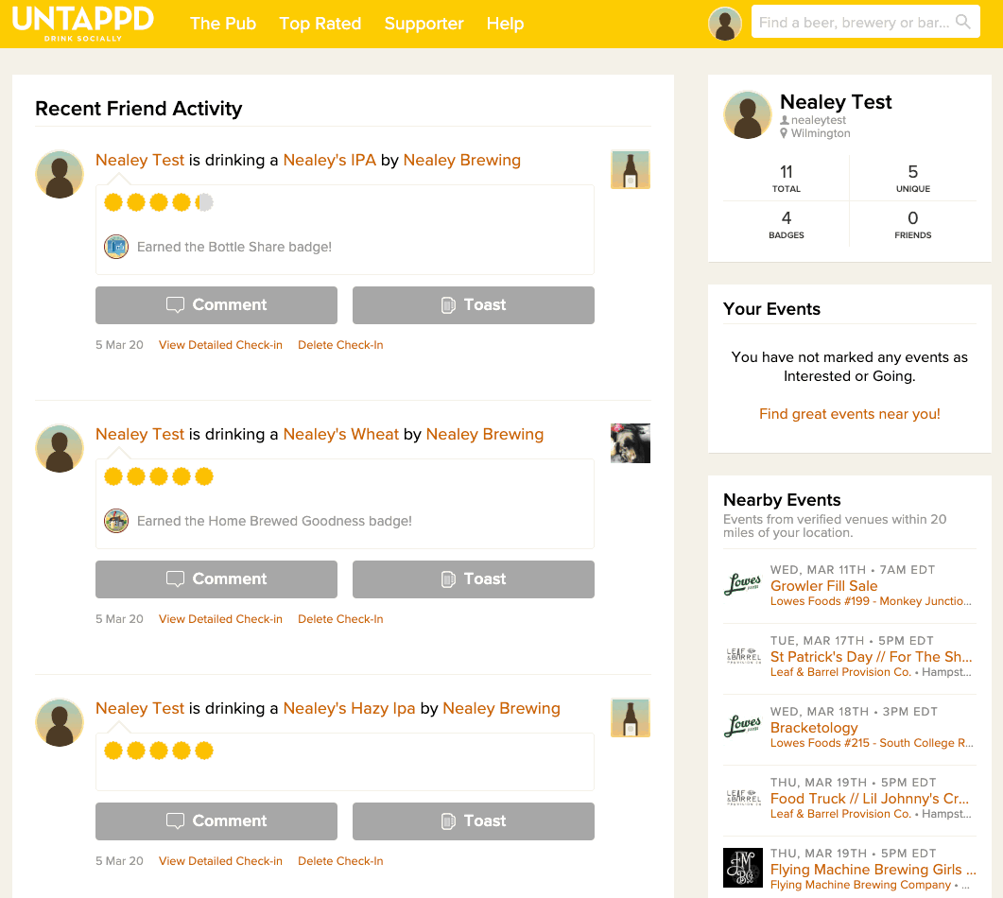1003x898 pixels.
Task: Open Lowes Foods #199 venue link
Action: (871, 601)
